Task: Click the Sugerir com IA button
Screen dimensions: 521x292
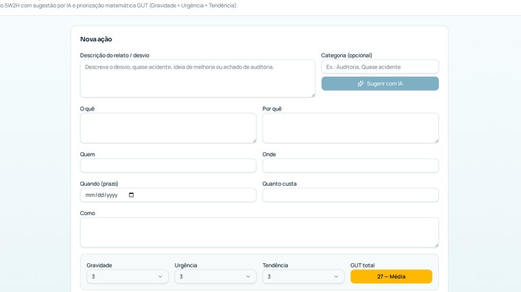Action: coord(380,84)
